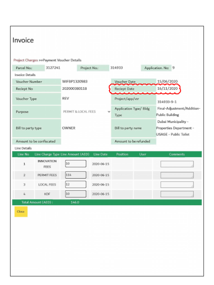Click the comments box for Permit Fees line

pyautogui.click(x=177, y=175)
